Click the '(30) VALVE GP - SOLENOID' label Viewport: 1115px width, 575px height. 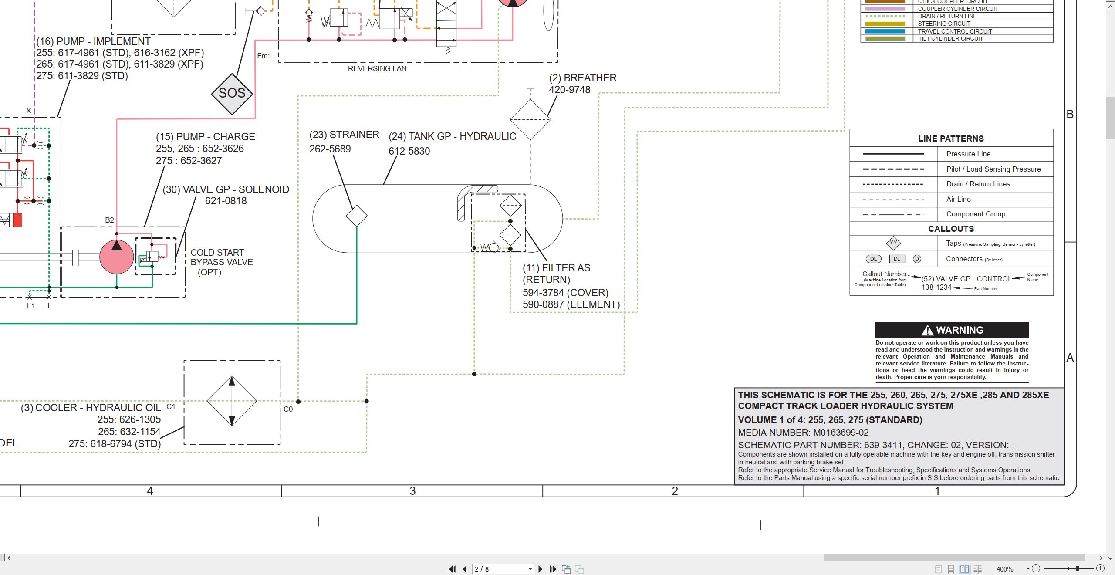[226, 189]
